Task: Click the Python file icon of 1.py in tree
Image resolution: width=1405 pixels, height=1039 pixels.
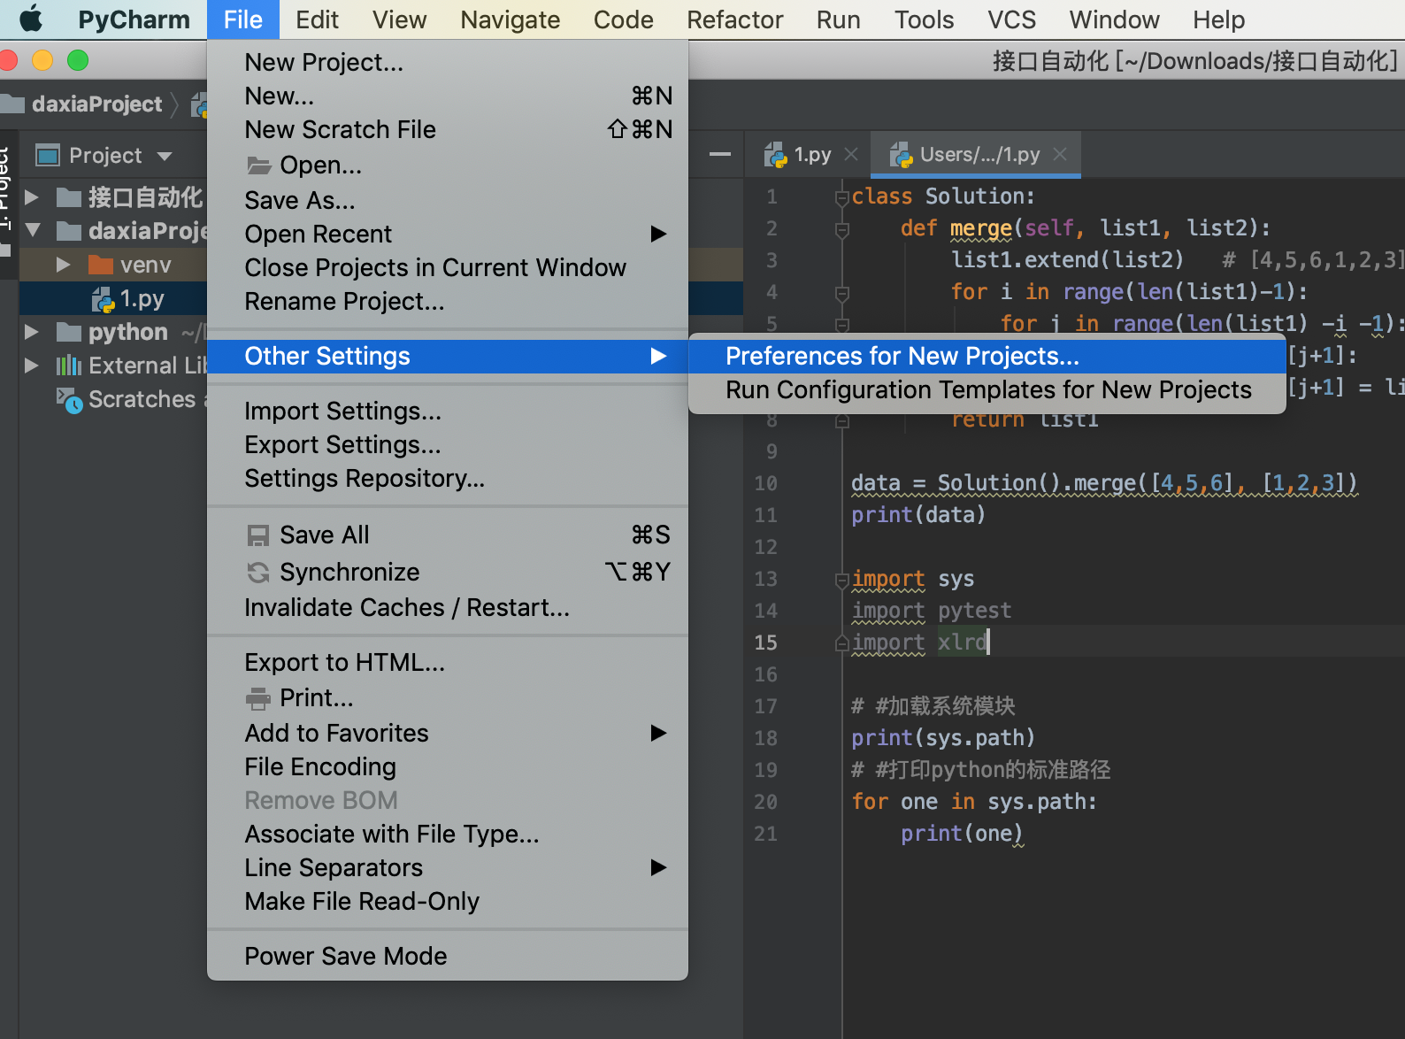Action: pos(103,299)
